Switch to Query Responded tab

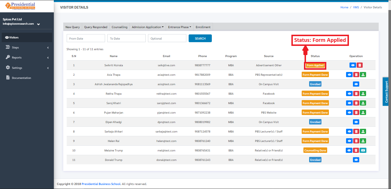coord(96,27)
